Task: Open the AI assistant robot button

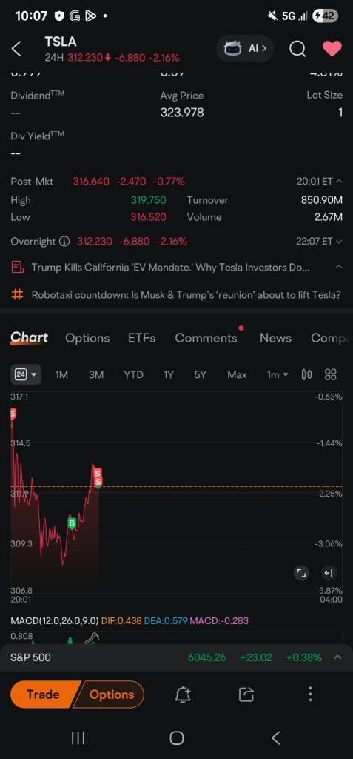Action: tap(245, 48)
